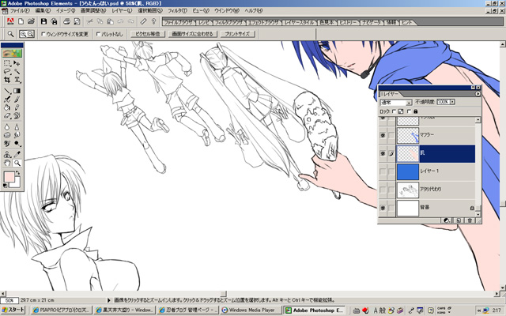Select the Magic Wand tool

pyautogui.click(x=17, y=72)
